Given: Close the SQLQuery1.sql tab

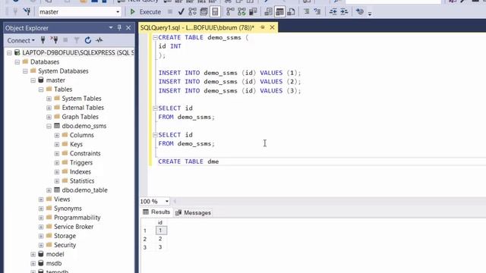Looking at the screenshot, I should pyautogui.click(x=272, y=27).
